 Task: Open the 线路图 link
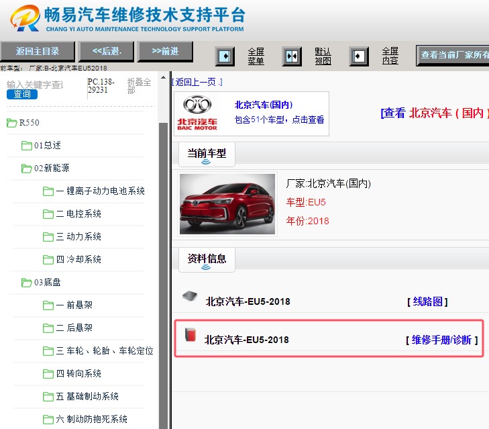click(x=427, y=301)
